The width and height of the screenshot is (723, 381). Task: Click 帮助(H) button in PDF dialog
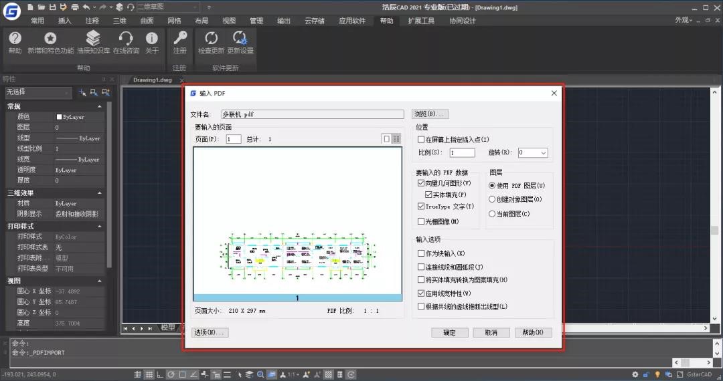[x=533, y=333]
